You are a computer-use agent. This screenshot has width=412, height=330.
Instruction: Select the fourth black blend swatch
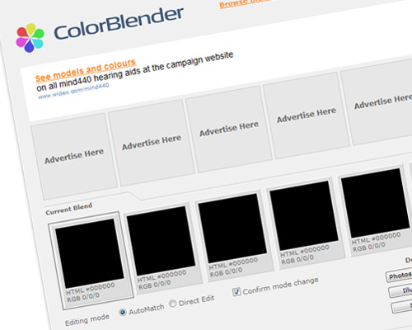[x=304, y=215]
